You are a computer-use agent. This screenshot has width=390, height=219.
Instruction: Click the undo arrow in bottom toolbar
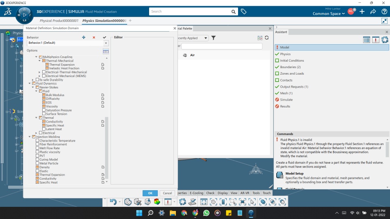(113, 202)
